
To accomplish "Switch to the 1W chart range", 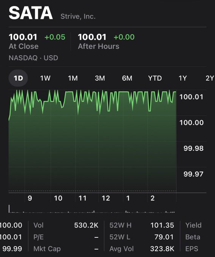I will coord(45,78).
